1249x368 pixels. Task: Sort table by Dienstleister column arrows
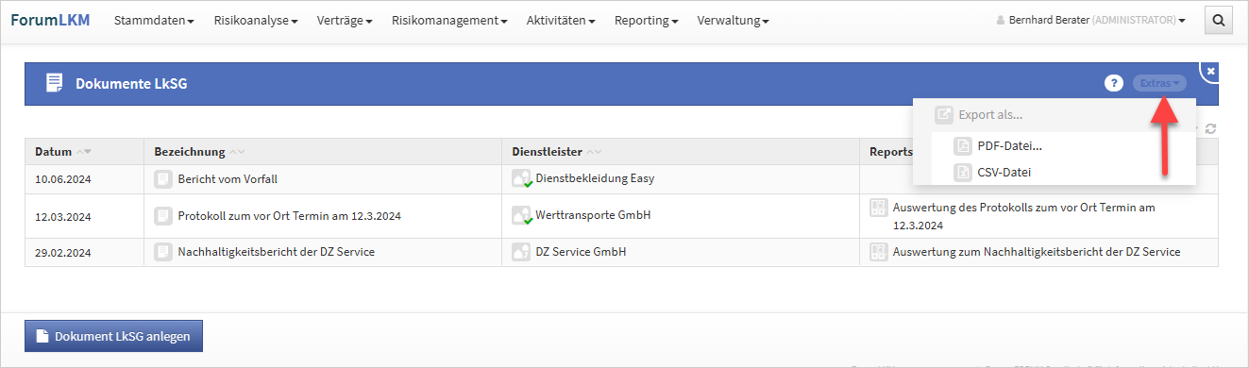[x=594, y=152]
